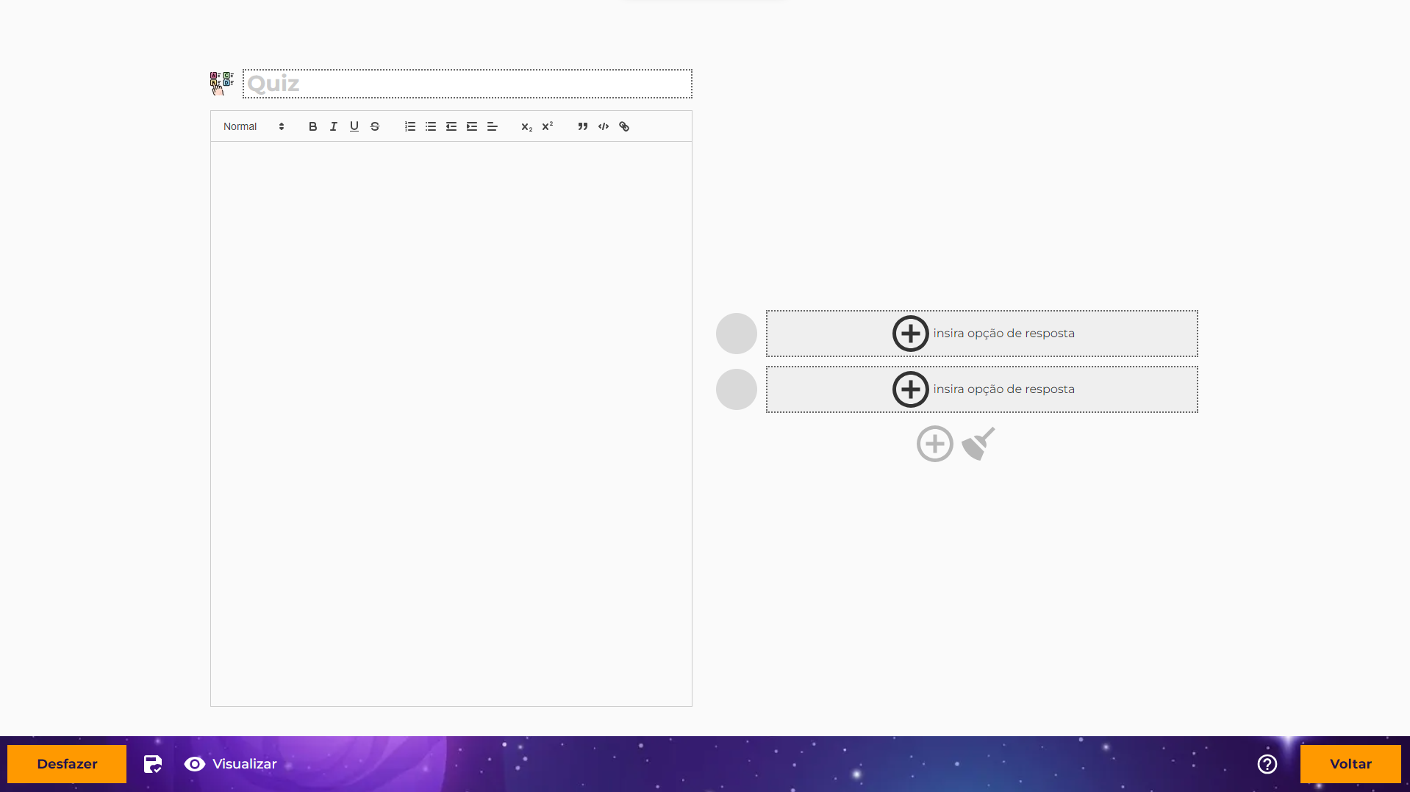Click the Voltar button
The image size is (1410, 792).
point(1350,764)
